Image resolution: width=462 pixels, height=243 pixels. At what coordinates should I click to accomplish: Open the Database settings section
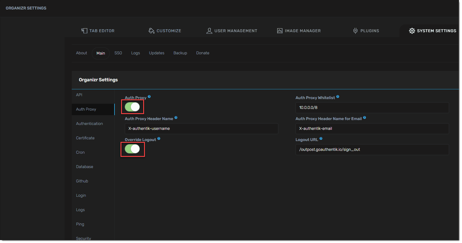pos(85,167)
